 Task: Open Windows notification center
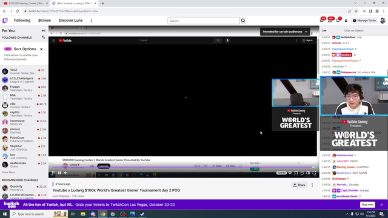pos(382,214)
